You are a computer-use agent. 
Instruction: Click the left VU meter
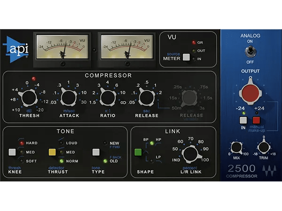pos(62,47)
